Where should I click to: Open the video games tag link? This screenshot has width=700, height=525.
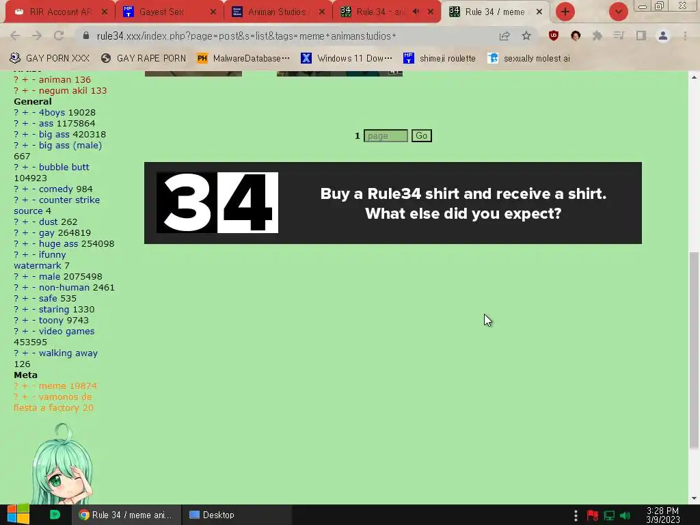point(66,332)
